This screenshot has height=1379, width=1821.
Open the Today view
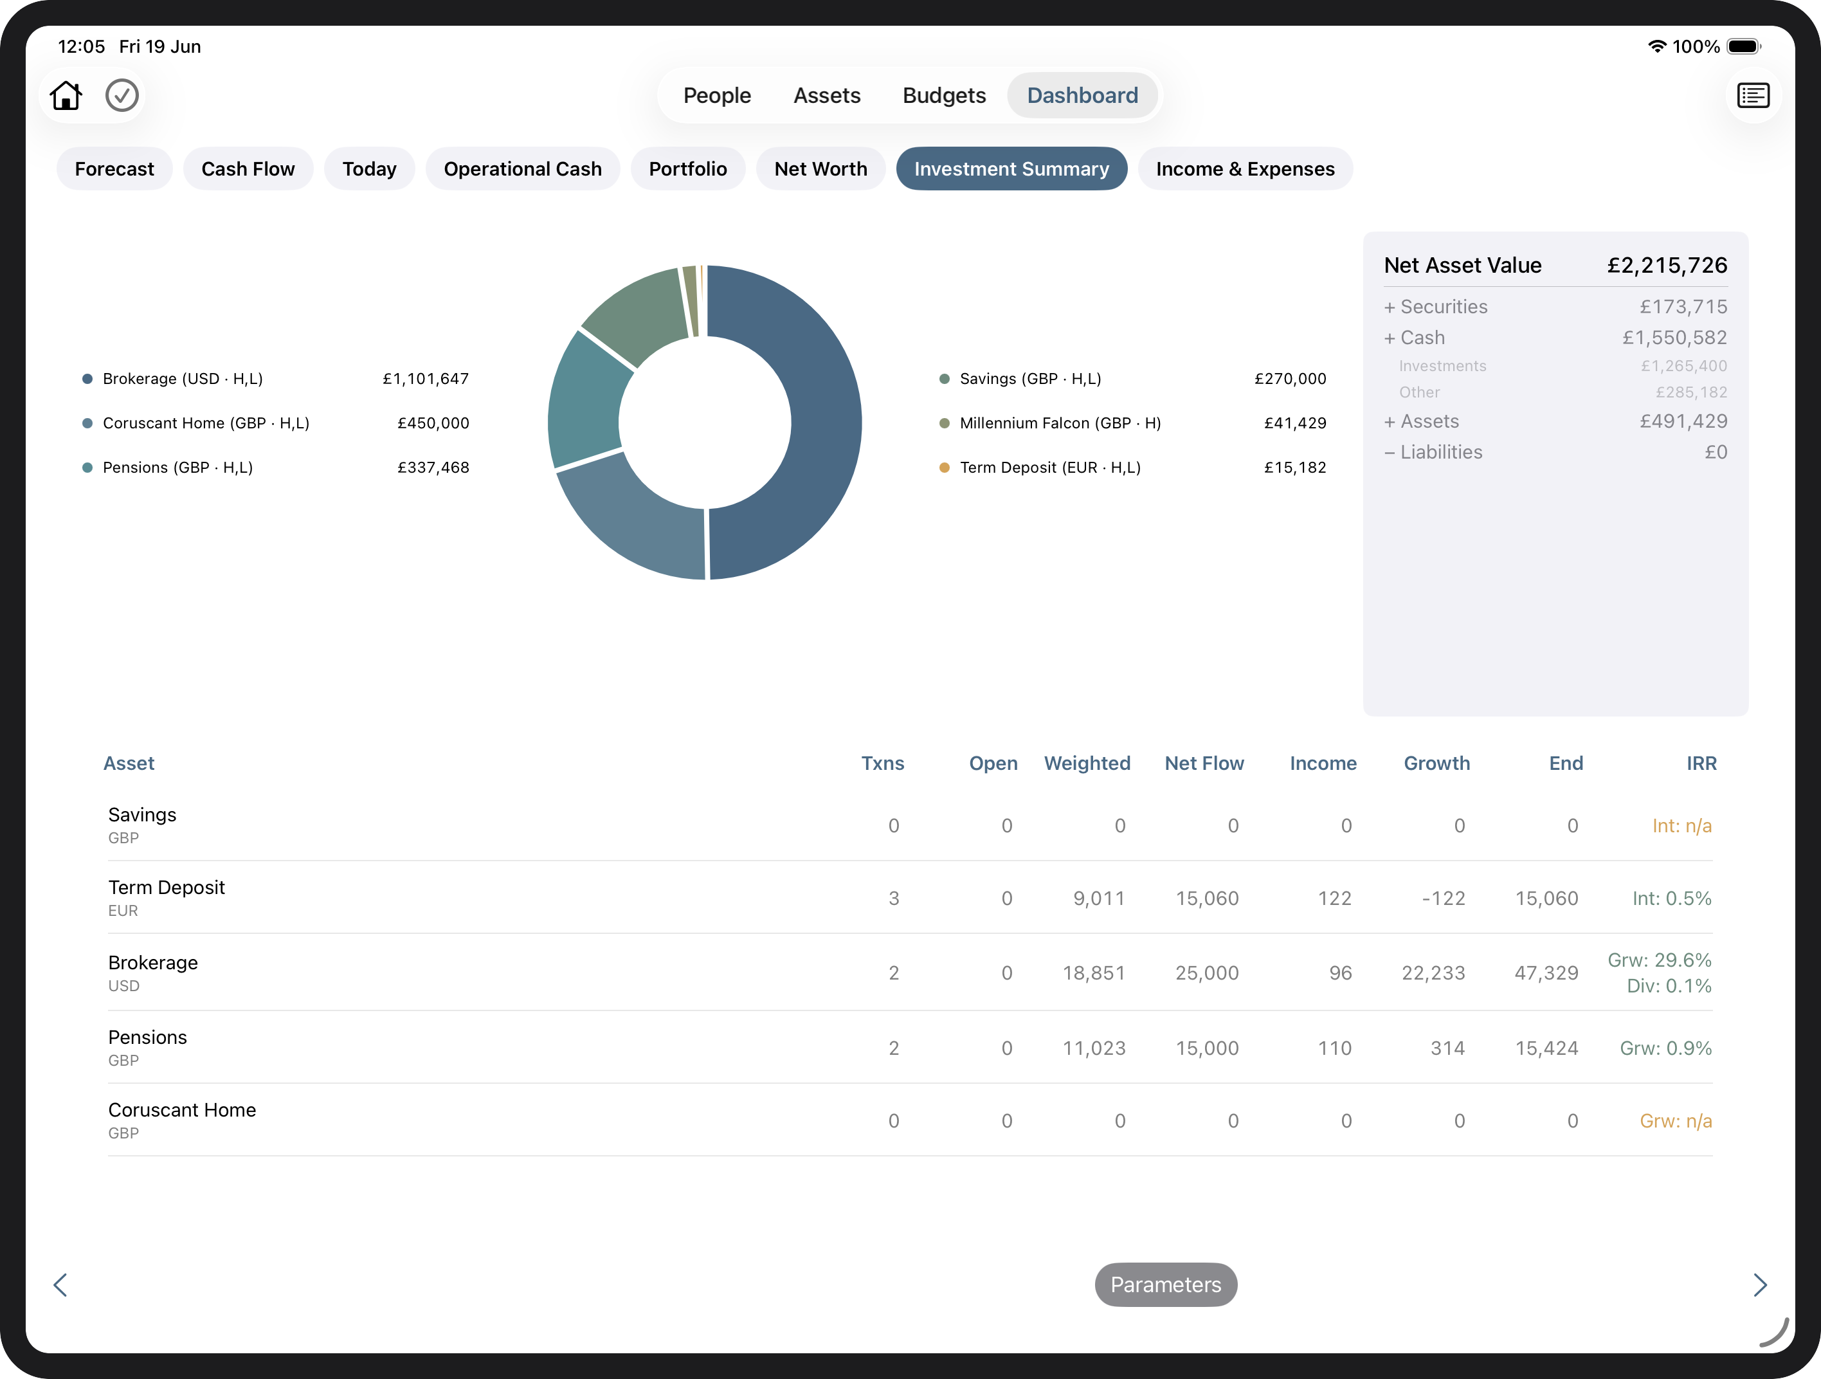370,169
